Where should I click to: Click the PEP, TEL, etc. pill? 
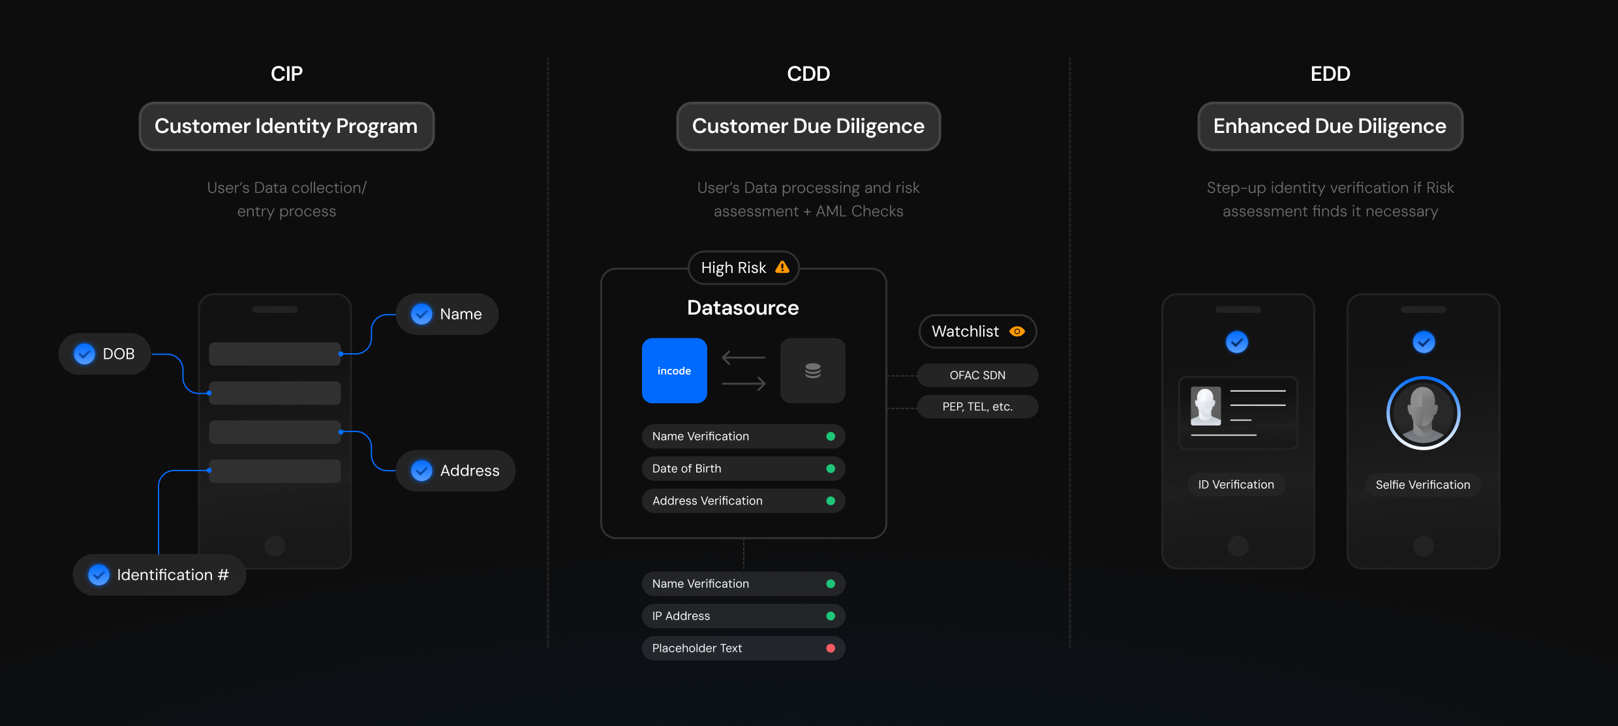(x=977, y=407)
